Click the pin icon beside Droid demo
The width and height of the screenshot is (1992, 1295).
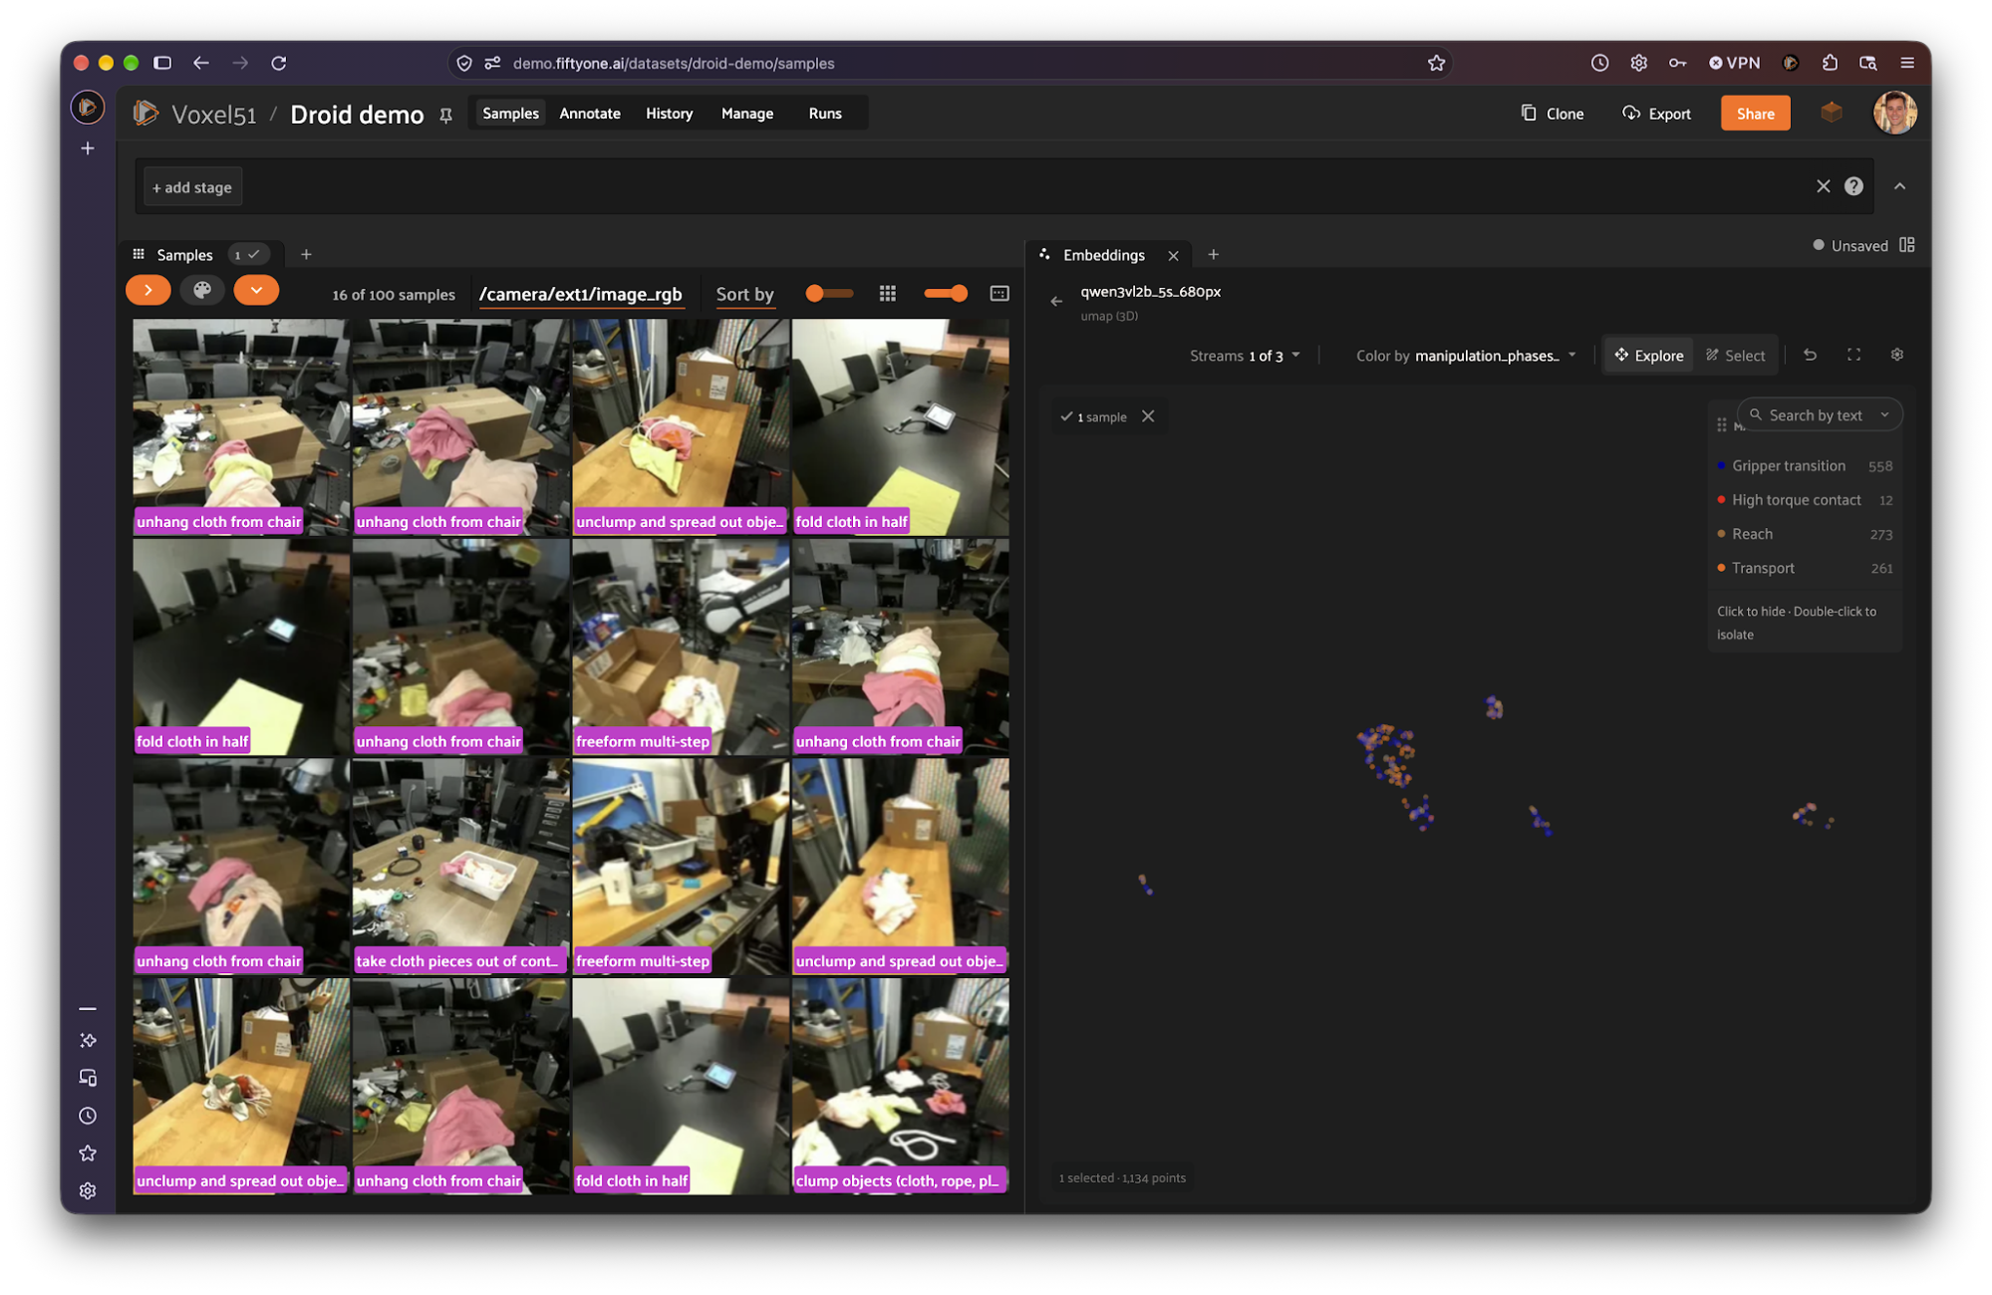pyautogui.click(x=445, y=116)
